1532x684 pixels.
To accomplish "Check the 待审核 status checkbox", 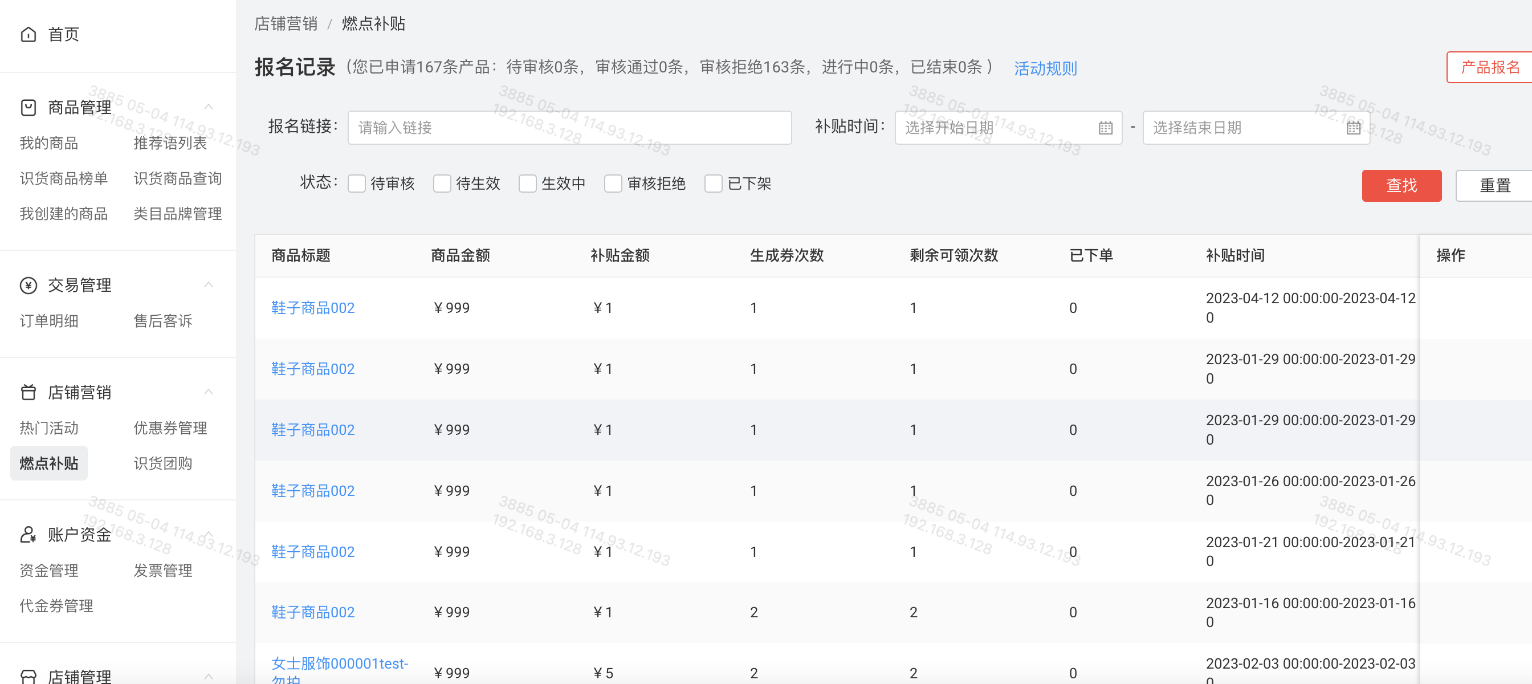I will click(356, 184).
